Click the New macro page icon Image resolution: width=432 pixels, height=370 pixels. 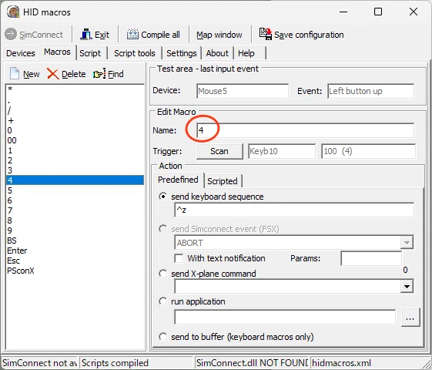[x=15, y=73]
